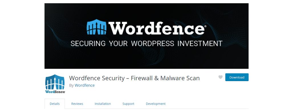The width and height of the screenshot is (292, 110).
Task: Click the Wordfence plugin icon beside title
Action: [55, 84]
